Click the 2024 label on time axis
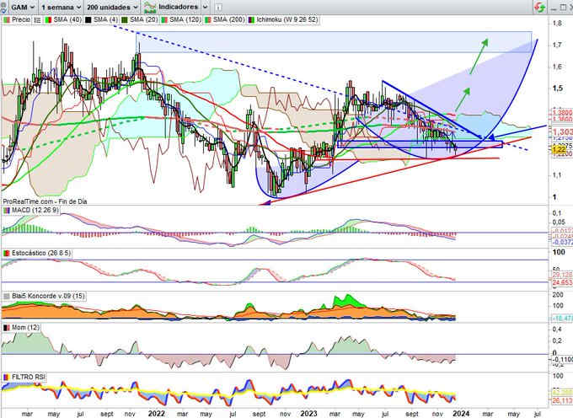Viewport: 573px width, 418px height. click(461, 413)
